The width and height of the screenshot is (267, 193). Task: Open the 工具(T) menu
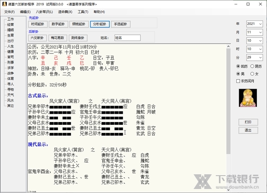(x=83, y=12)
